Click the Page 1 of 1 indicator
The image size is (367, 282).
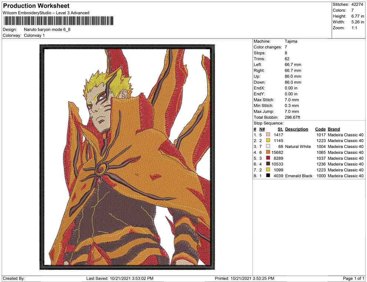pyautogui.click(x=353, y=278)
